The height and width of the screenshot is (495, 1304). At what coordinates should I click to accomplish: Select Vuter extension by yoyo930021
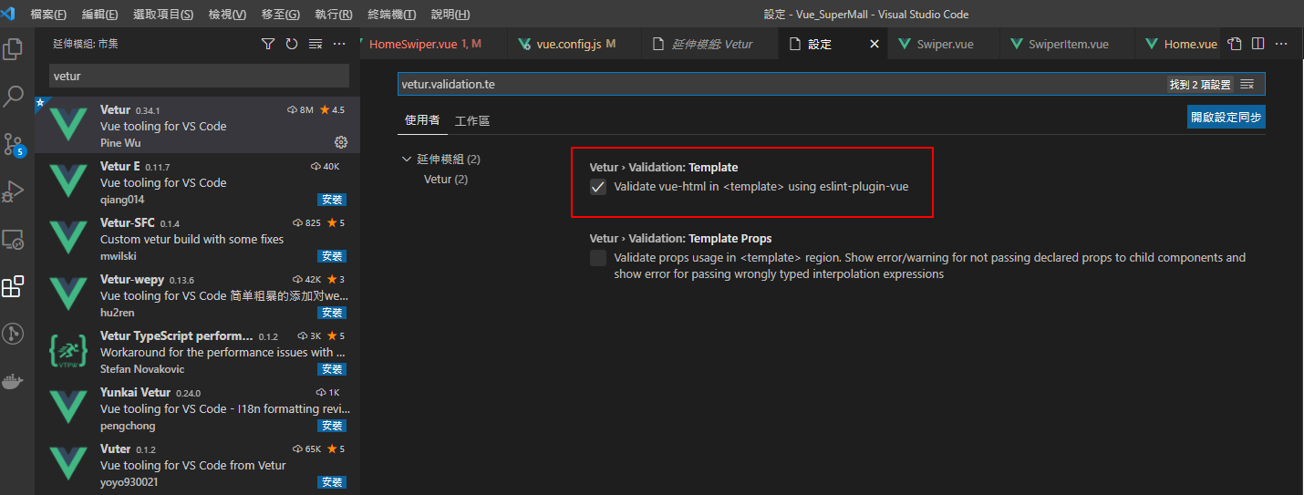197,465
